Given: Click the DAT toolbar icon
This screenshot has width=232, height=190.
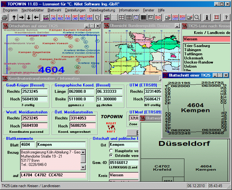Looking at the screenshot, I should pyautogui.click(x=46, y=17).
